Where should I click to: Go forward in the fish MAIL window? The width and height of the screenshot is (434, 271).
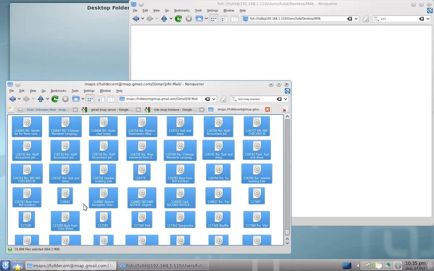[150, 19]
